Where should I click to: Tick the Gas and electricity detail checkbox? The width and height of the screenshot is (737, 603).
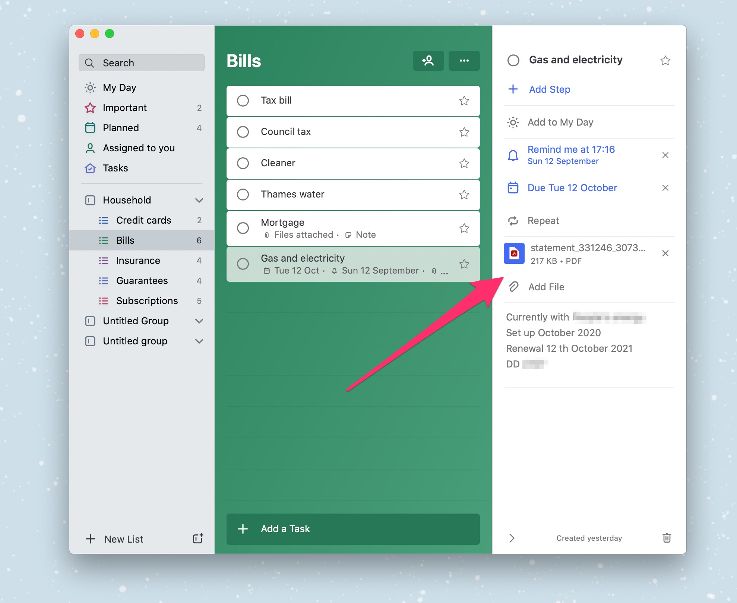coord(513,60)
